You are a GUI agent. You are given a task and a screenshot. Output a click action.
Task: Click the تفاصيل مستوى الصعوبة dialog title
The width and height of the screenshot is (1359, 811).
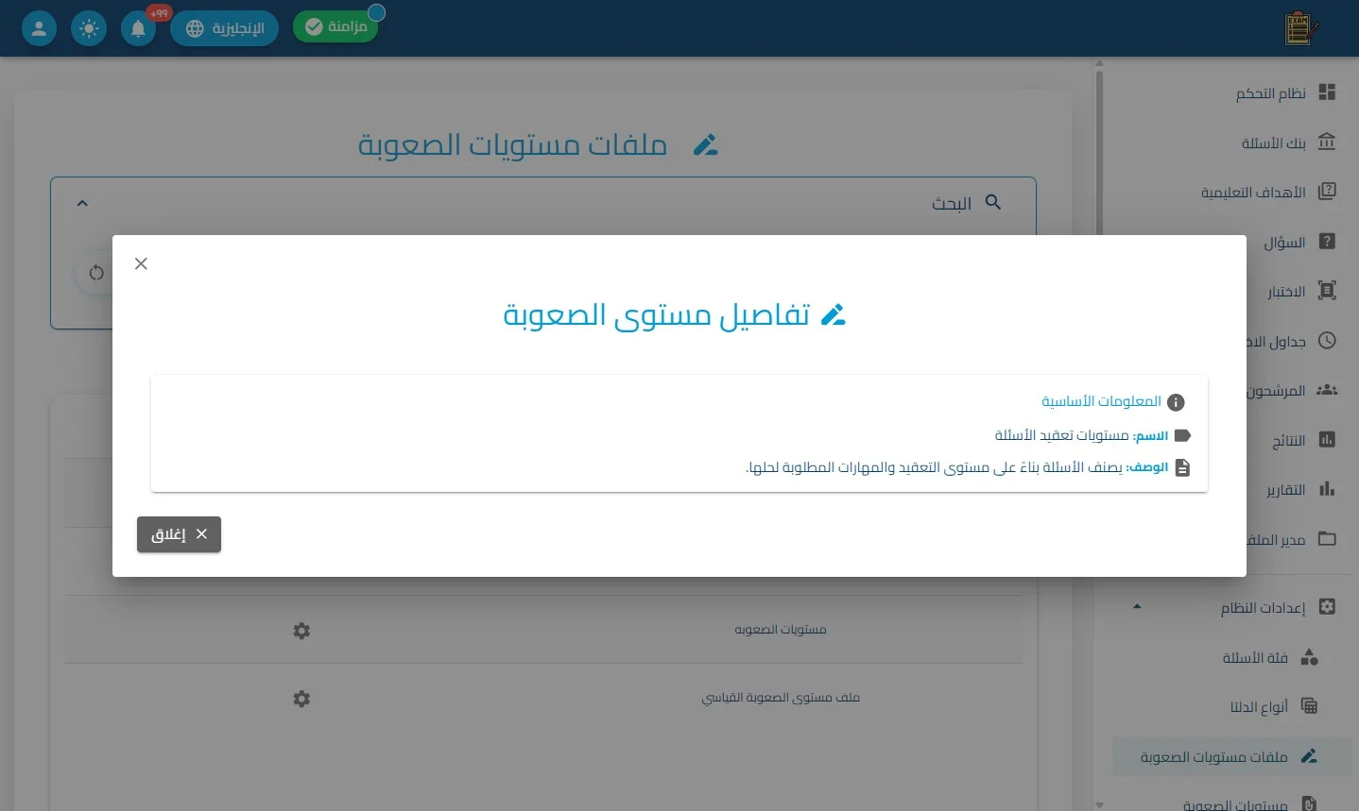point(657,314)
